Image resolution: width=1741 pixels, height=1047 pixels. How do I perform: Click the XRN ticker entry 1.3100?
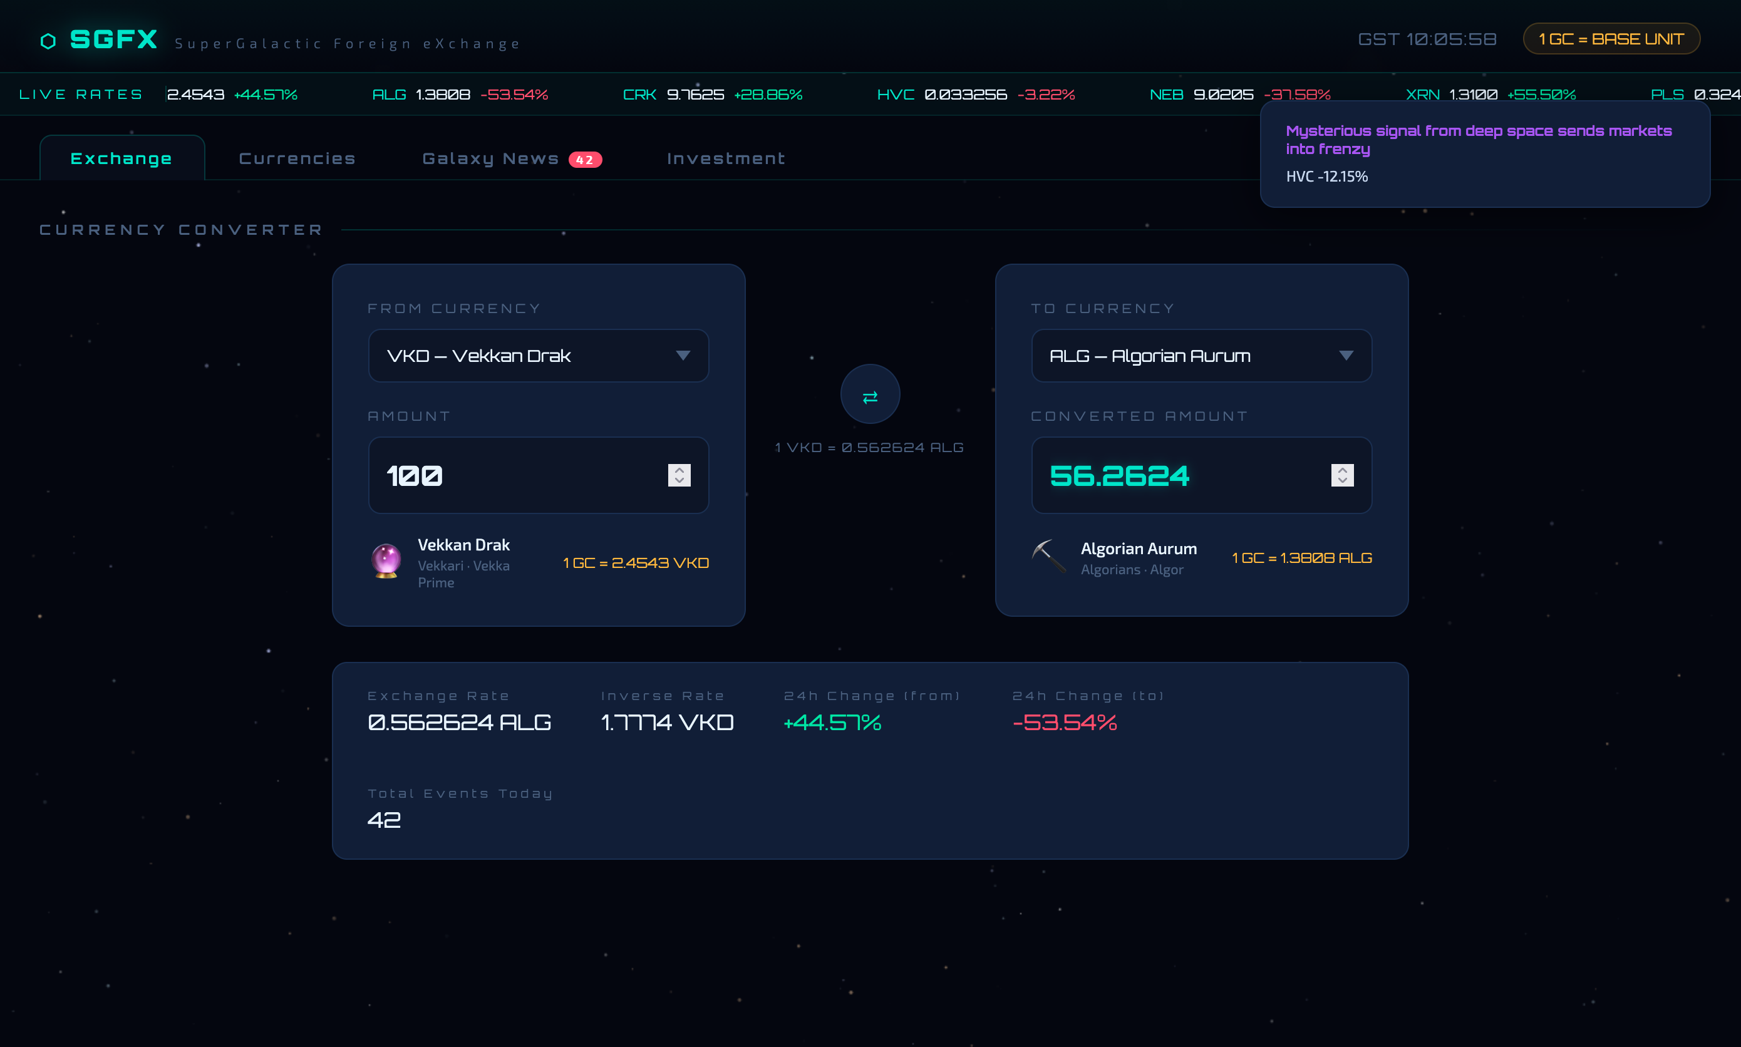pos(1490,95)
